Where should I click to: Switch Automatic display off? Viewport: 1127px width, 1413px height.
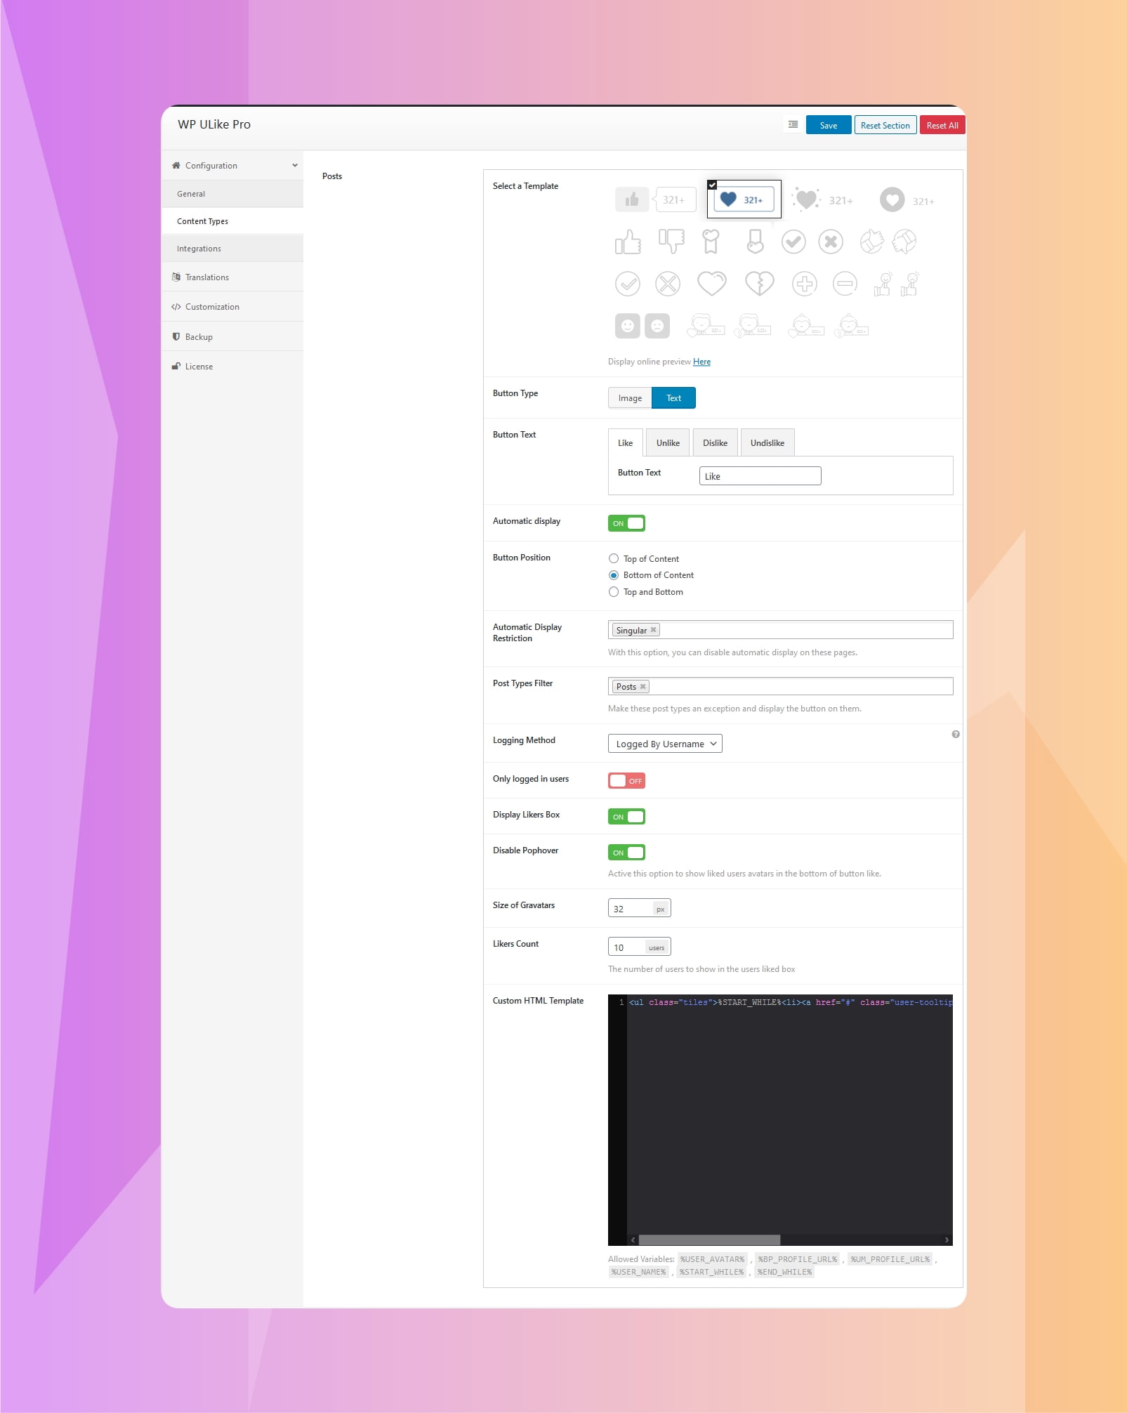pos(626,523)
